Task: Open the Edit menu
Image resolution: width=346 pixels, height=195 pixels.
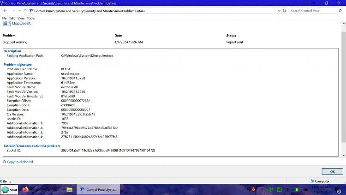Action: (x=12, y=18)
